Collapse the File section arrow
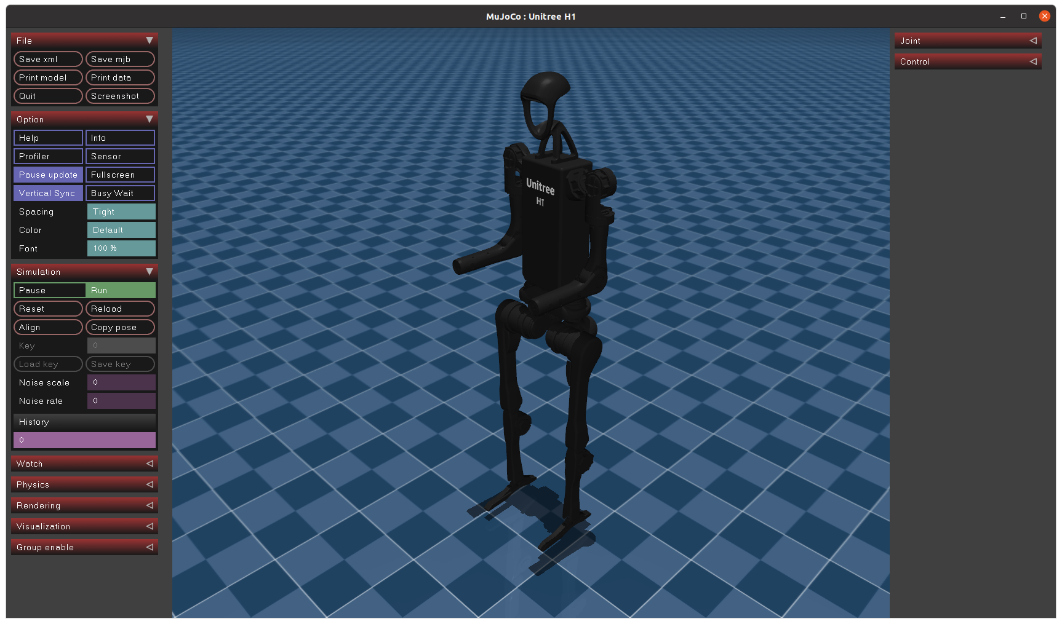Image resolution: width=1062 pixels, height=624 pixels. pyautogui.click(x=149, y=41)
